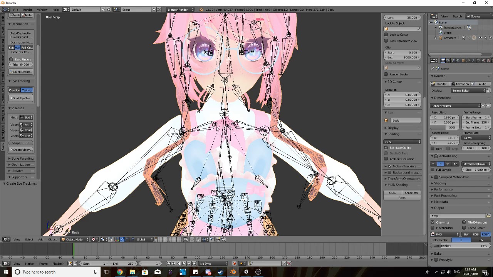The height and width of the screenshot is (277, 493).
Task: Expand the Post Processing panel
Action: pyautogui.click(x=445, y=195)
